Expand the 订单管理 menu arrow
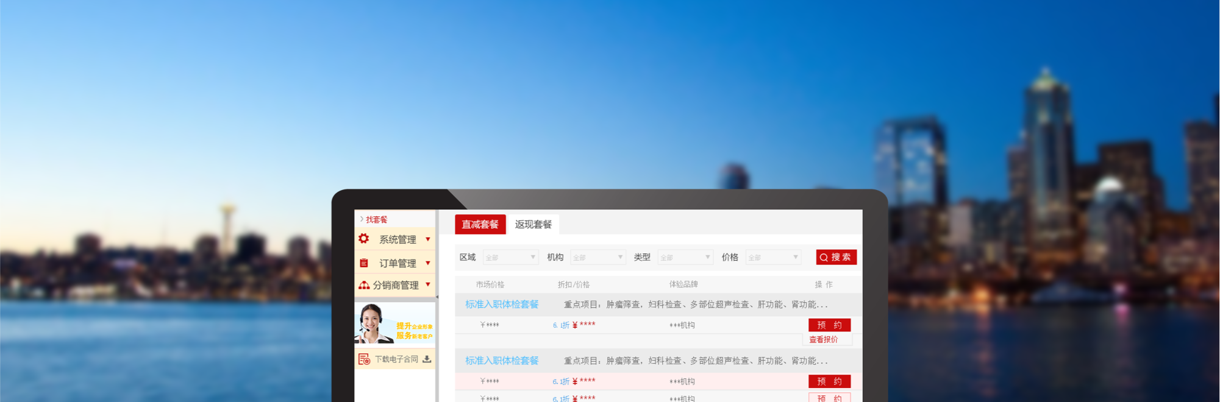The width and height of the screenshot is (1220, 402). (428, 263)
